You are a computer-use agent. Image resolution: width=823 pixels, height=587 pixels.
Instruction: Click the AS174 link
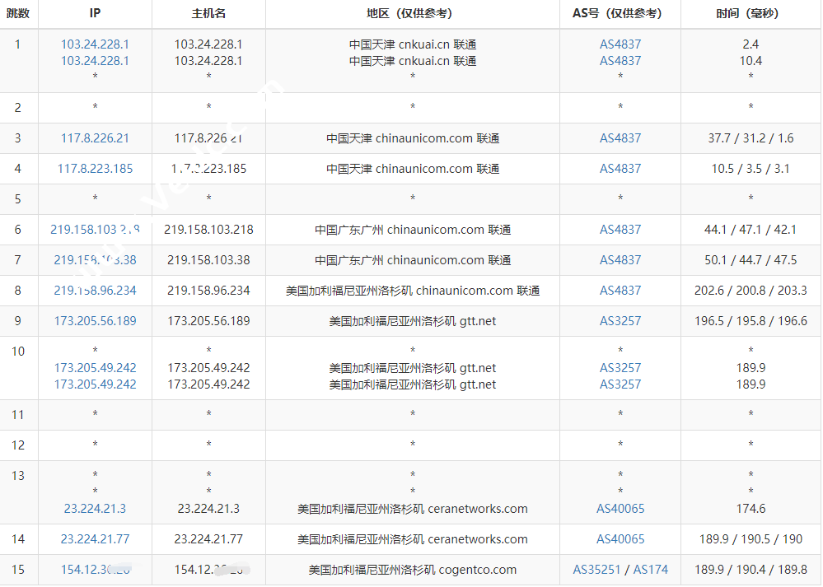(650, 570)
